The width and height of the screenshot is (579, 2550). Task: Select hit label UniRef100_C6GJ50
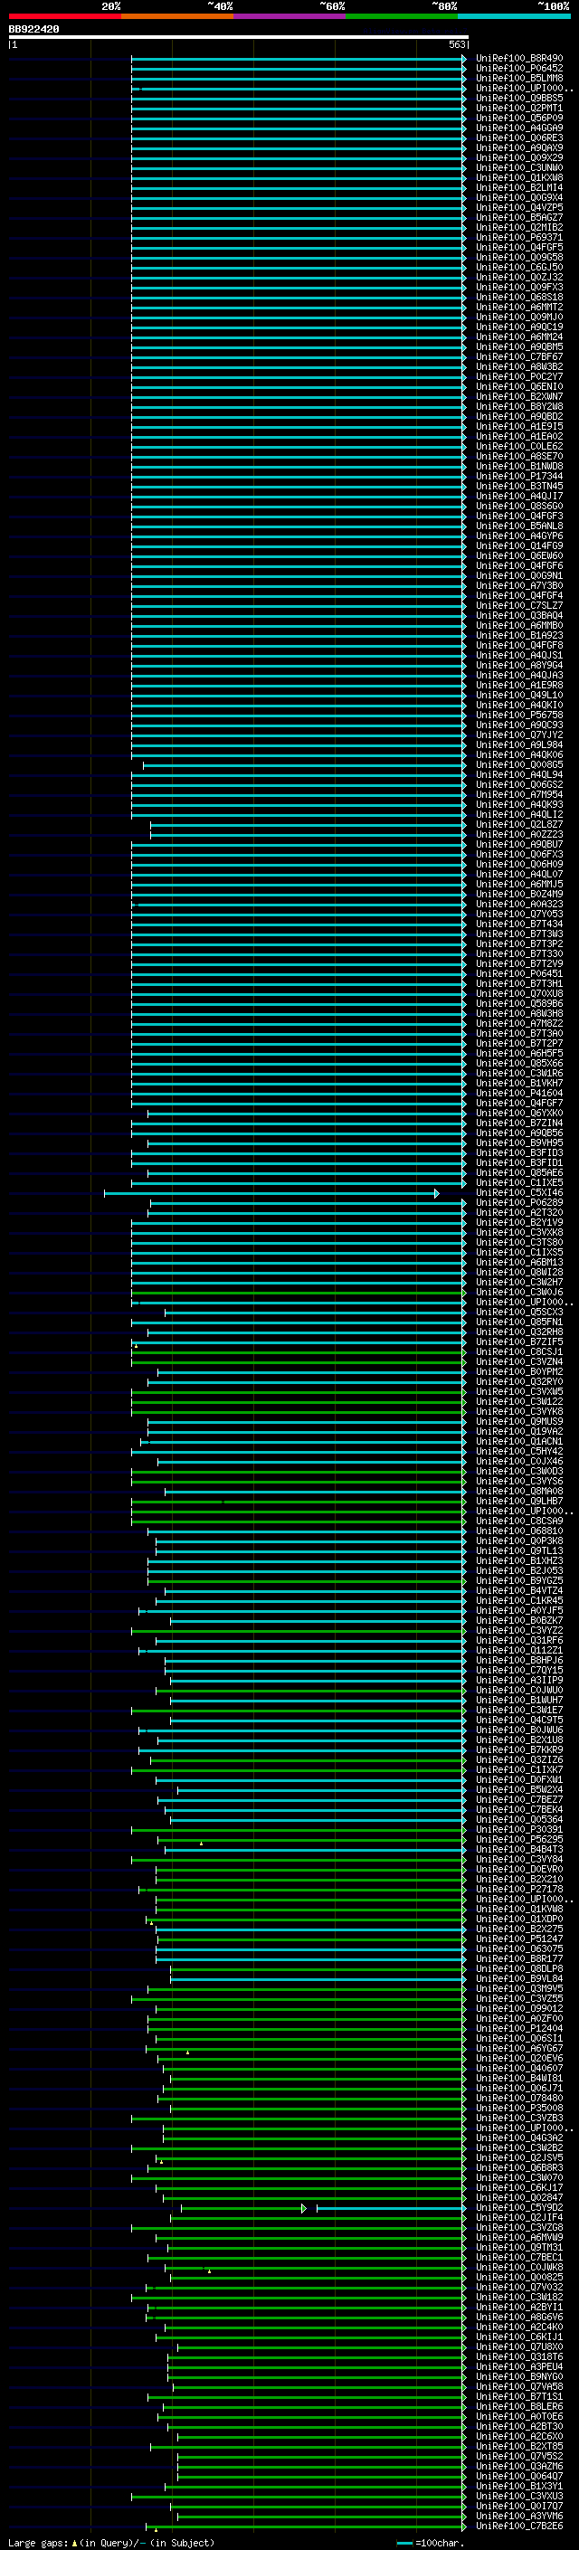pos(519,267)
